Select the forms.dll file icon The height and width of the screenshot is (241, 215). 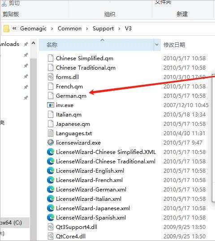51,77
